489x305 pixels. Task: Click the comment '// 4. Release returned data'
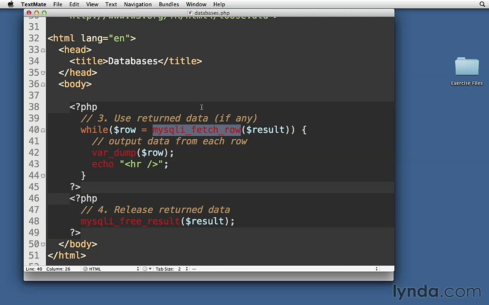point(155,210)
